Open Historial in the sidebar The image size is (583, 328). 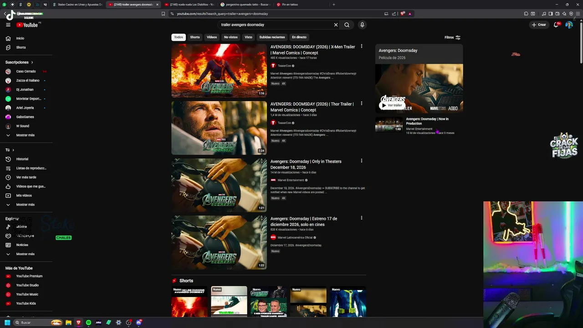[x=22, y=159]
